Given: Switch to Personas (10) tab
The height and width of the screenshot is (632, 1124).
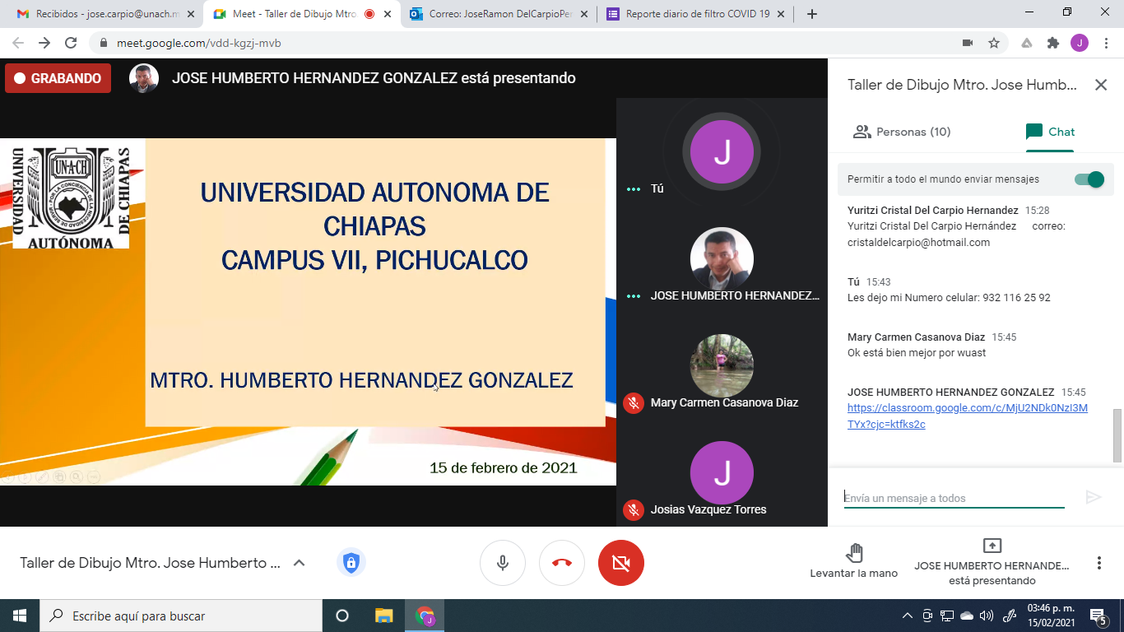Looking at the screenshot, I should click(x=902, y=132).
